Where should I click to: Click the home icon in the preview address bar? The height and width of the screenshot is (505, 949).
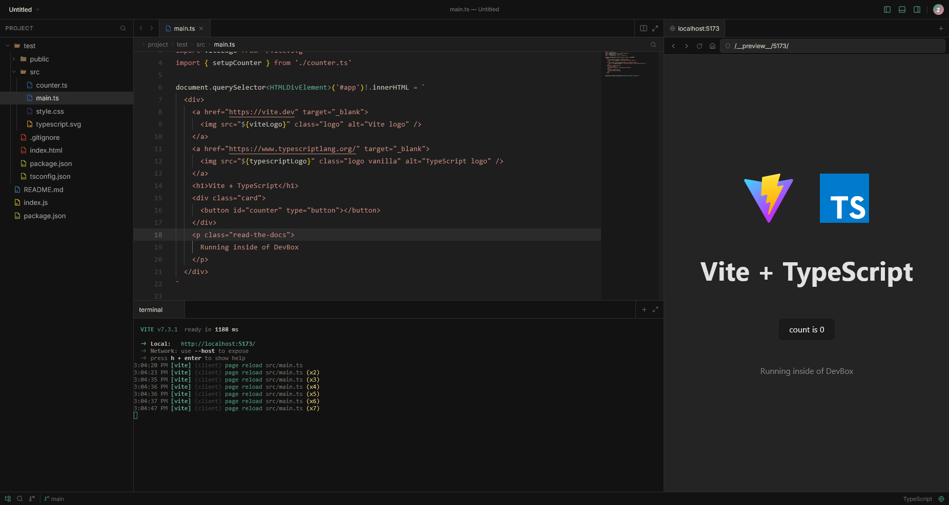712,46
